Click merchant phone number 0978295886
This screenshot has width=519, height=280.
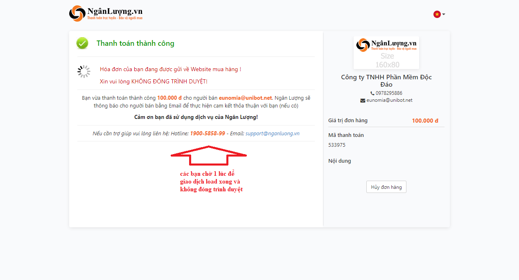tap(389, 93)
